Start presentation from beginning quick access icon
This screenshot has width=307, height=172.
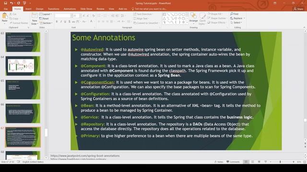point(24,3)
